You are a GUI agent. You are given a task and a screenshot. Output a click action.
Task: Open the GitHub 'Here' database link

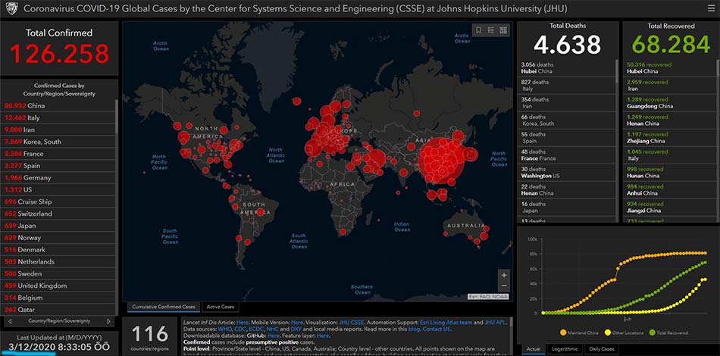273,336
